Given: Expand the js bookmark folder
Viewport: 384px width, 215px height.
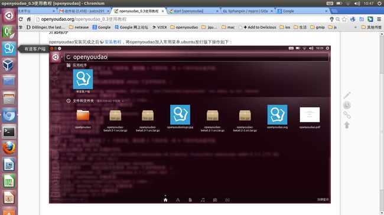Looking at the screenshot, I should coord(333,27).
